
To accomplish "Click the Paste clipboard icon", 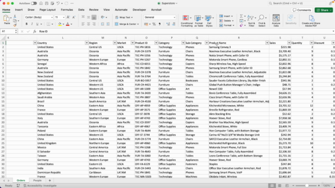I will pyautogui.click(x=6, y=18).
